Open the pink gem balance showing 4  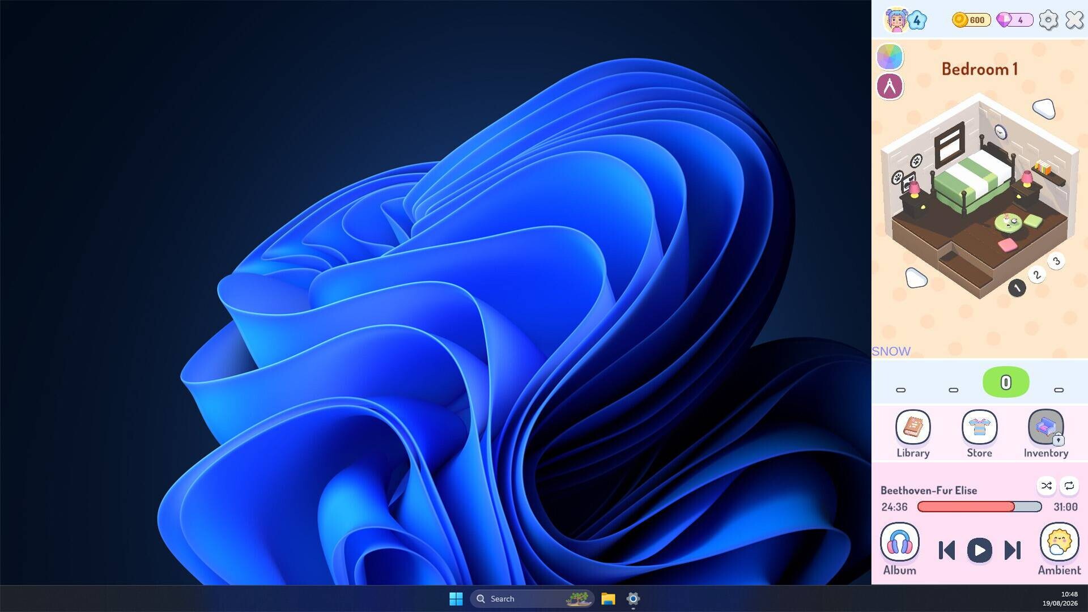[x=1014, y=20]
